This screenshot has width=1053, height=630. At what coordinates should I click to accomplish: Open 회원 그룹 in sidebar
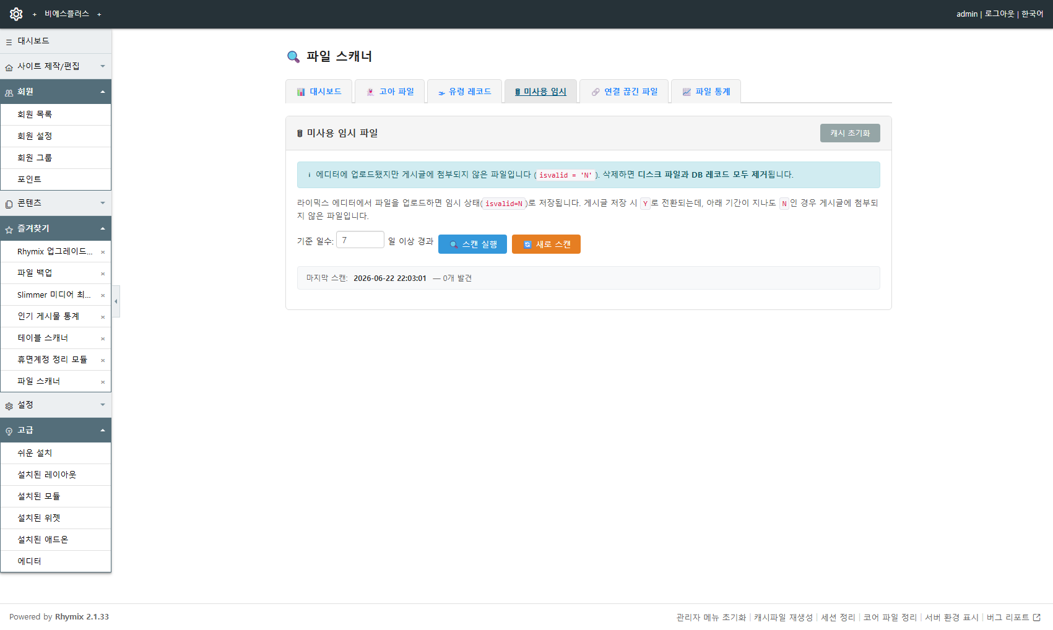click(56, 158)
